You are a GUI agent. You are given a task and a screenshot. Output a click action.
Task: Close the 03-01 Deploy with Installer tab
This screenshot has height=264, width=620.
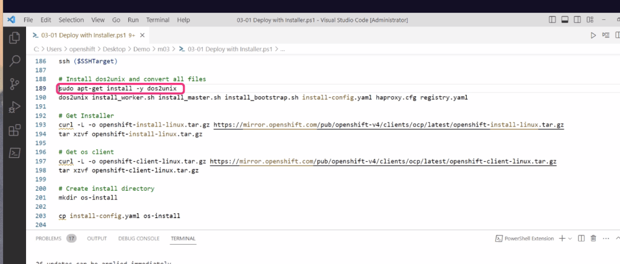[142, 35]
